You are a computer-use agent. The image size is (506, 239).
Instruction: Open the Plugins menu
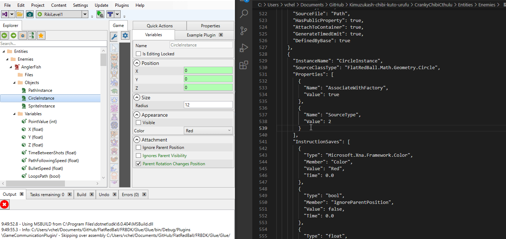(122, 5)
